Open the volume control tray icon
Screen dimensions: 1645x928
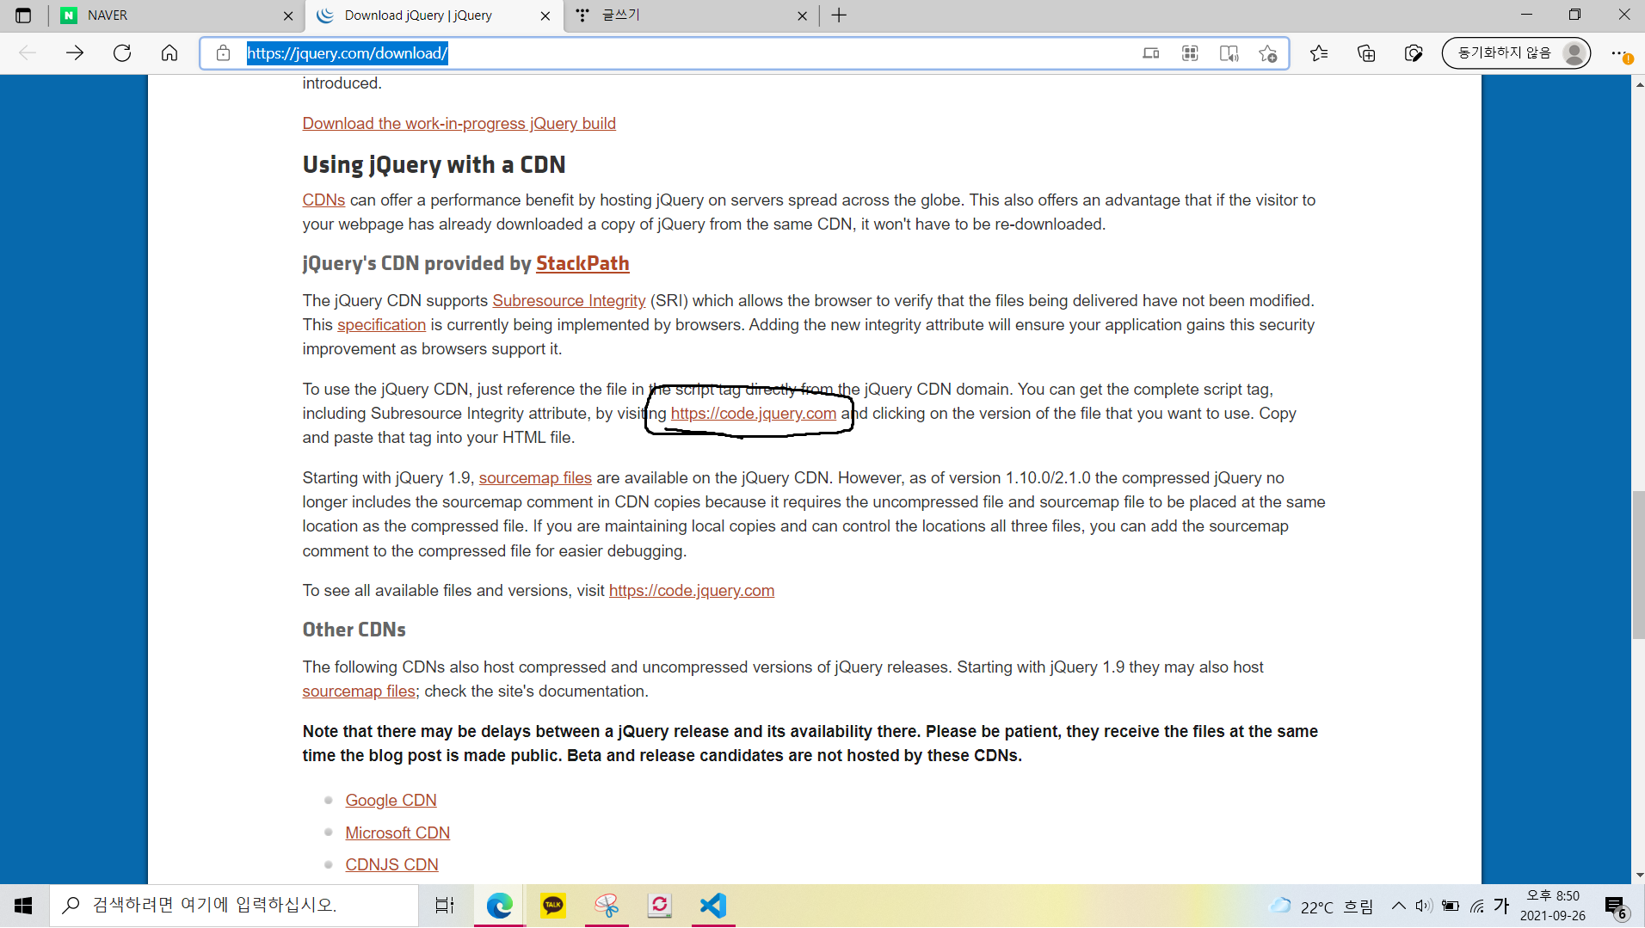(1424, 906)
